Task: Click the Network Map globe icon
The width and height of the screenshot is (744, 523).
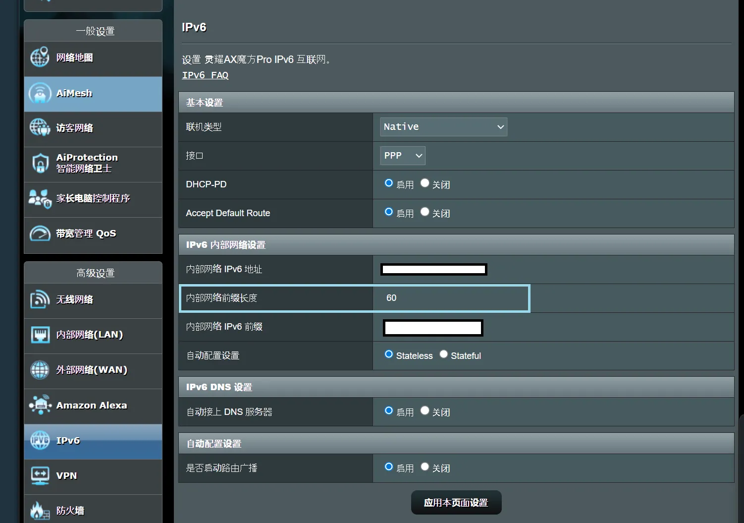Action: [x=40, y=58]
